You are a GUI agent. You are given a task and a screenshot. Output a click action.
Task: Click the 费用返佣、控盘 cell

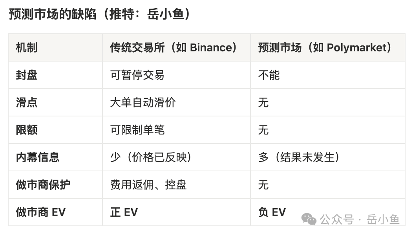point(148,185)
